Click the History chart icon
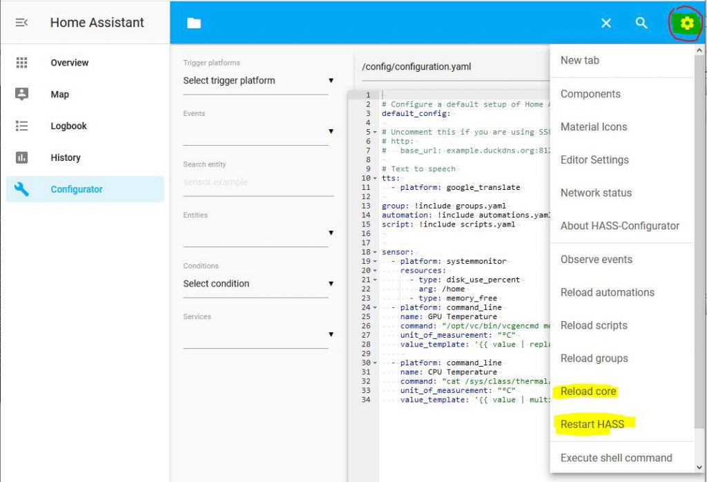707x482 pixels. pyautogui.click(x=21, y=157)
